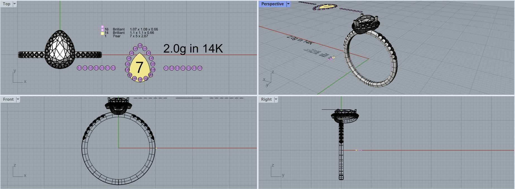Select the Perspective viewport title label
The width and height of the screenshot is (515, 189).
point(272,4)
